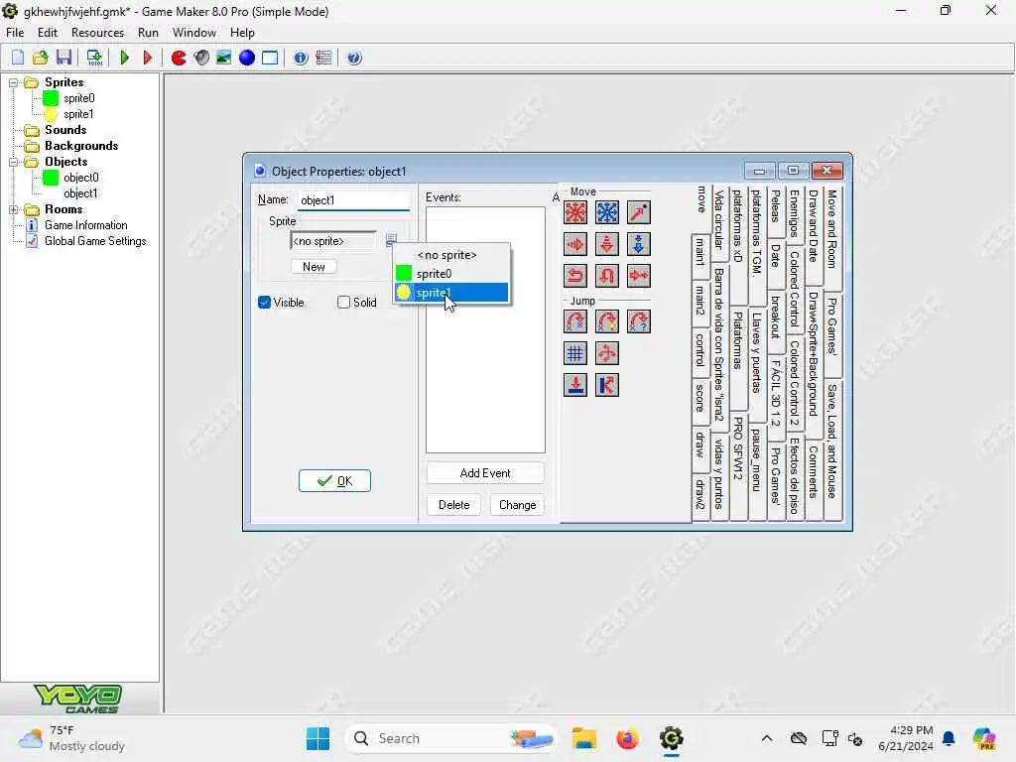Choose sprite0 in sprite popup list
The height and width of the screenshot is (762, 1016).
click(452, 274)
